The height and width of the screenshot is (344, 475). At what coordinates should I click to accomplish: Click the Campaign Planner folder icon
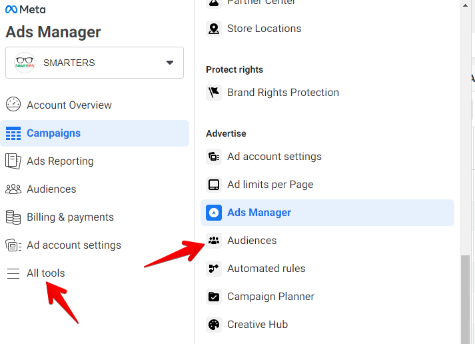click(x=214, y=297)
